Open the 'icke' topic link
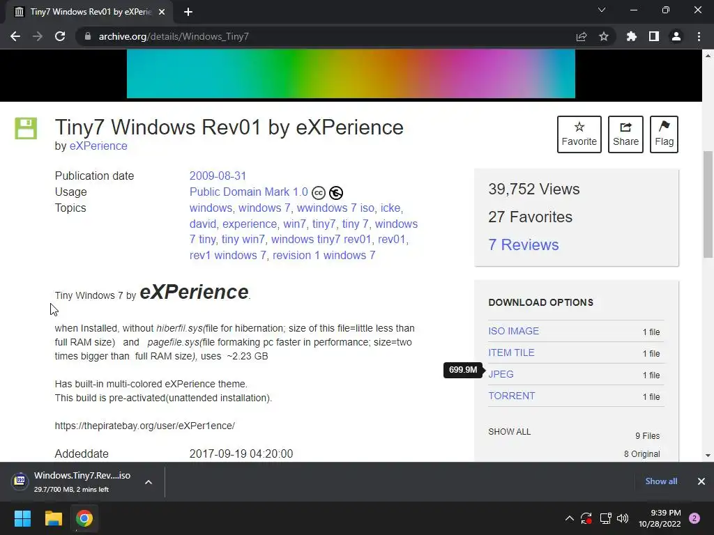The image size is (714, 535). pos(390,208)
